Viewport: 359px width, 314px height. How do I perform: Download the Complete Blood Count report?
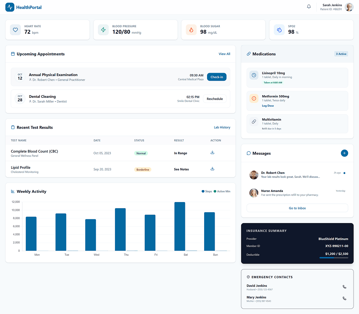[x=212, y=152]
